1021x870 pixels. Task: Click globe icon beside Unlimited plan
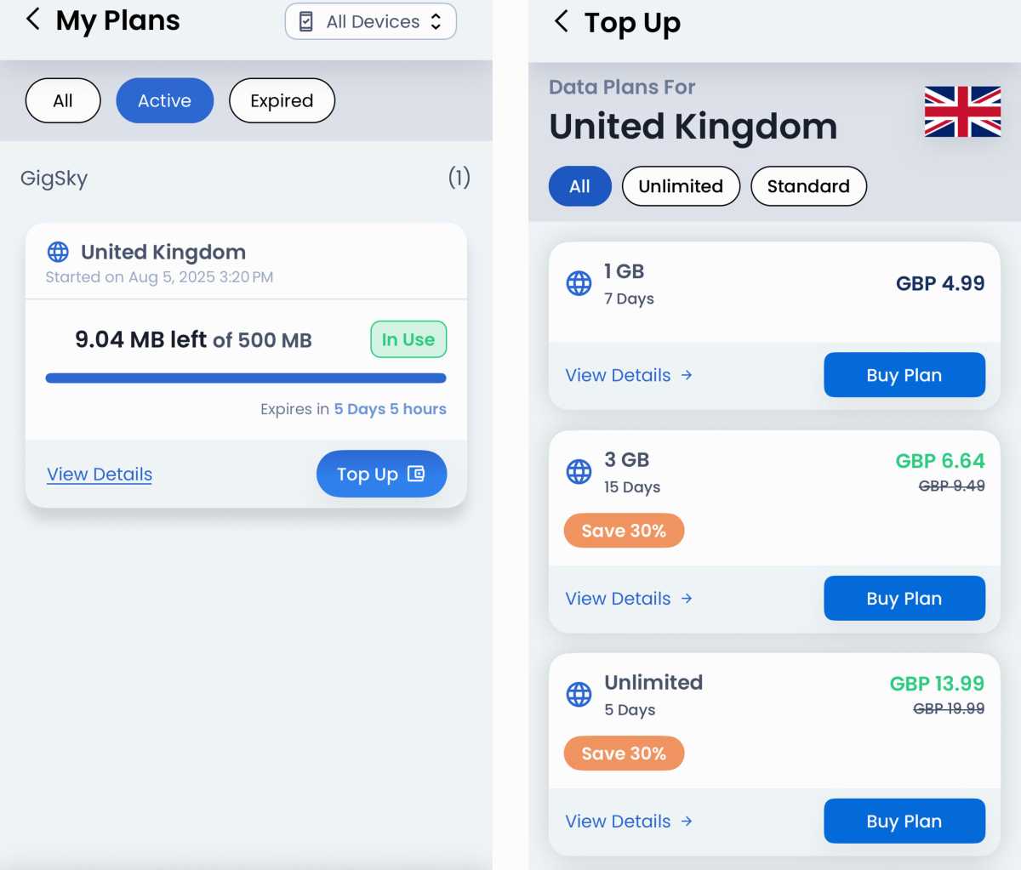(579, 694)
